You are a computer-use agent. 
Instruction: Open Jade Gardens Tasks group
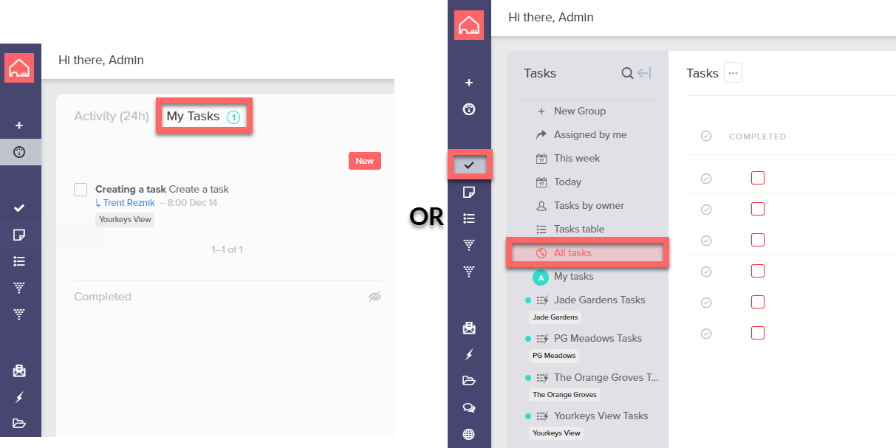(x=599, y=300)
